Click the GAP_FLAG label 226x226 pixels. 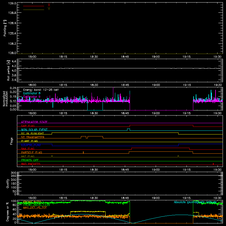28,126
